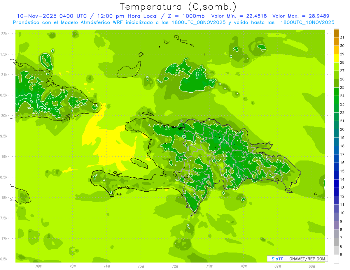Pick the blue legend swatch between 15 and 16
Viewport: 350px width, 270px height.
[x=337, y=167]
